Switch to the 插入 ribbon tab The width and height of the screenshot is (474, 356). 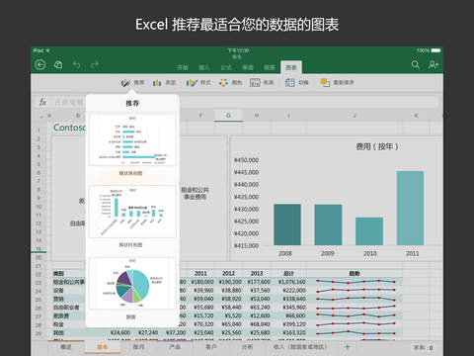click(204, 67)
